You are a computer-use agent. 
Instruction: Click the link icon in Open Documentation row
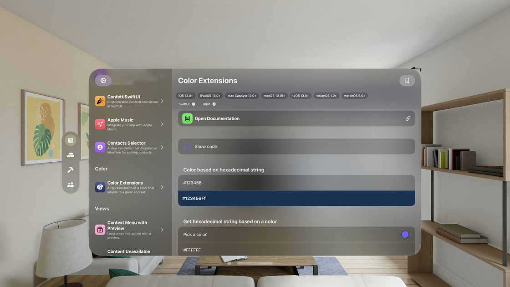click(408, 118)
